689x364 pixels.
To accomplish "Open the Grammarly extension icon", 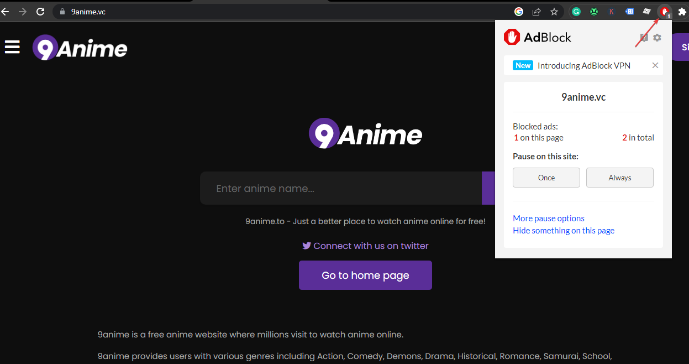I will coord(576,12).
